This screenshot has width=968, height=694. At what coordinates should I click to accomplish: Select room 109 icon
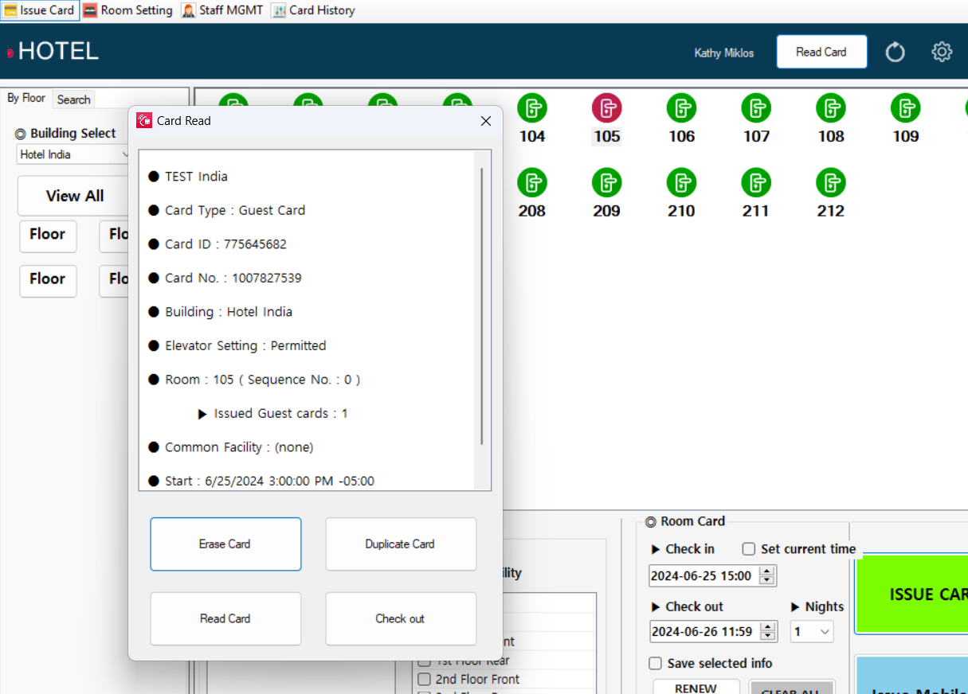click(906, 107)
